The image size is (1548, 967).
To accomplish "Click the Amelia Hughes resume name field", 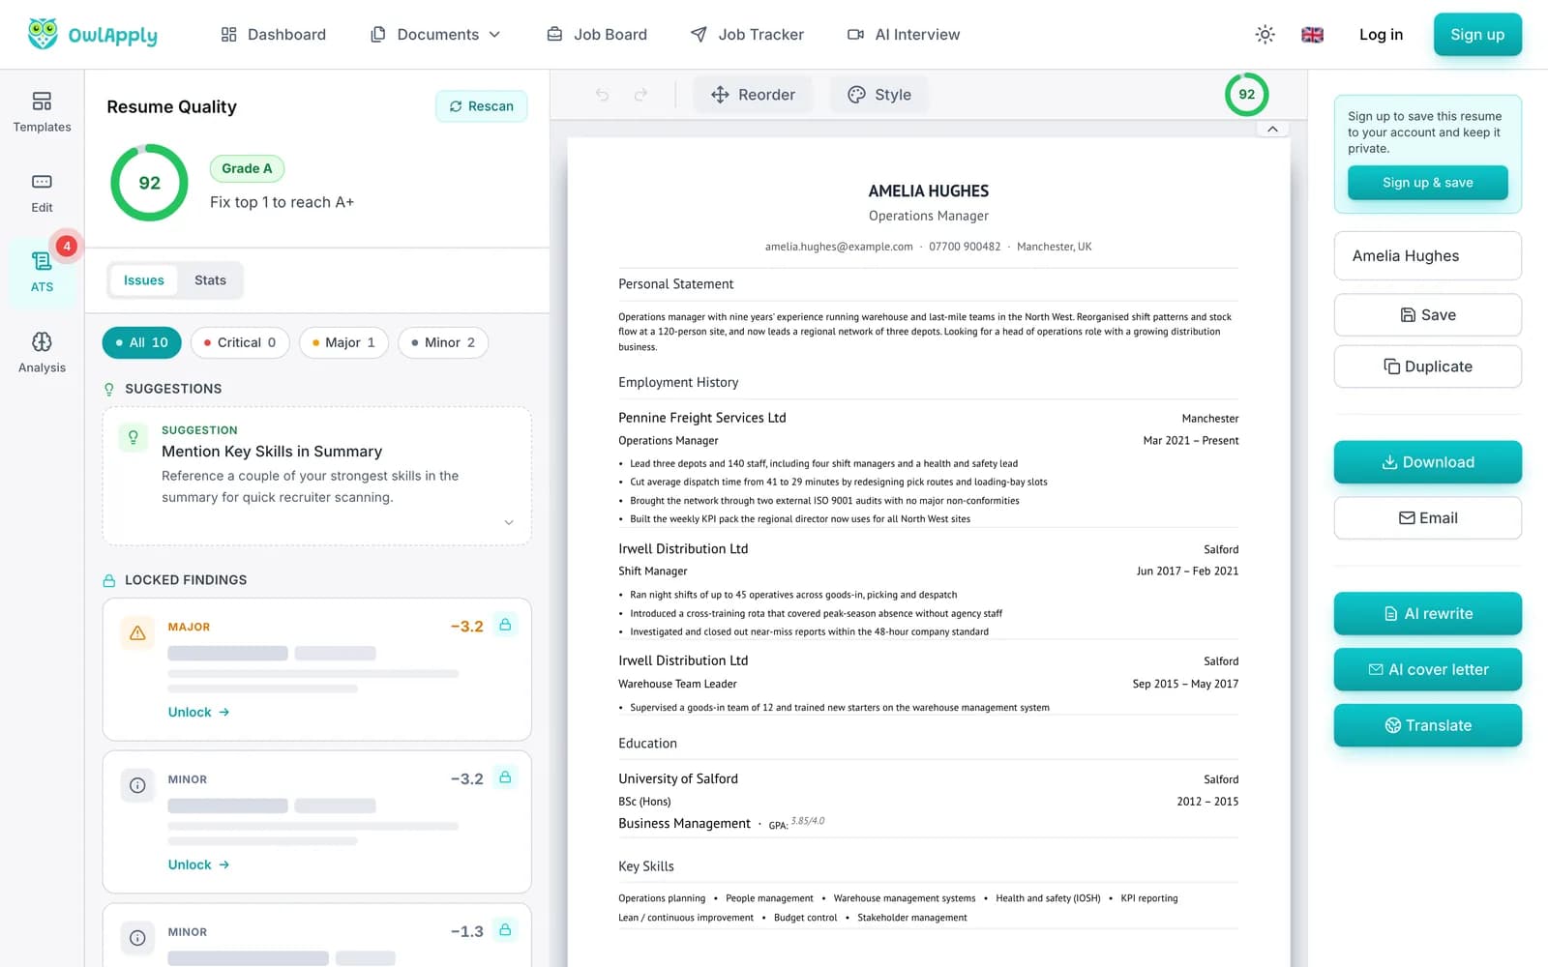I will (1427, 256).
